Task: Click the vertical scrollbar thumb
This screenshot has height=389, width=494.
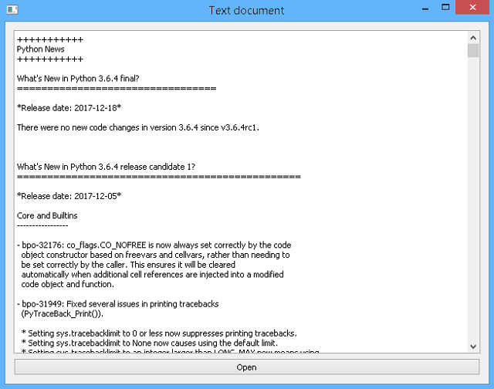Action: click(473, 50)
